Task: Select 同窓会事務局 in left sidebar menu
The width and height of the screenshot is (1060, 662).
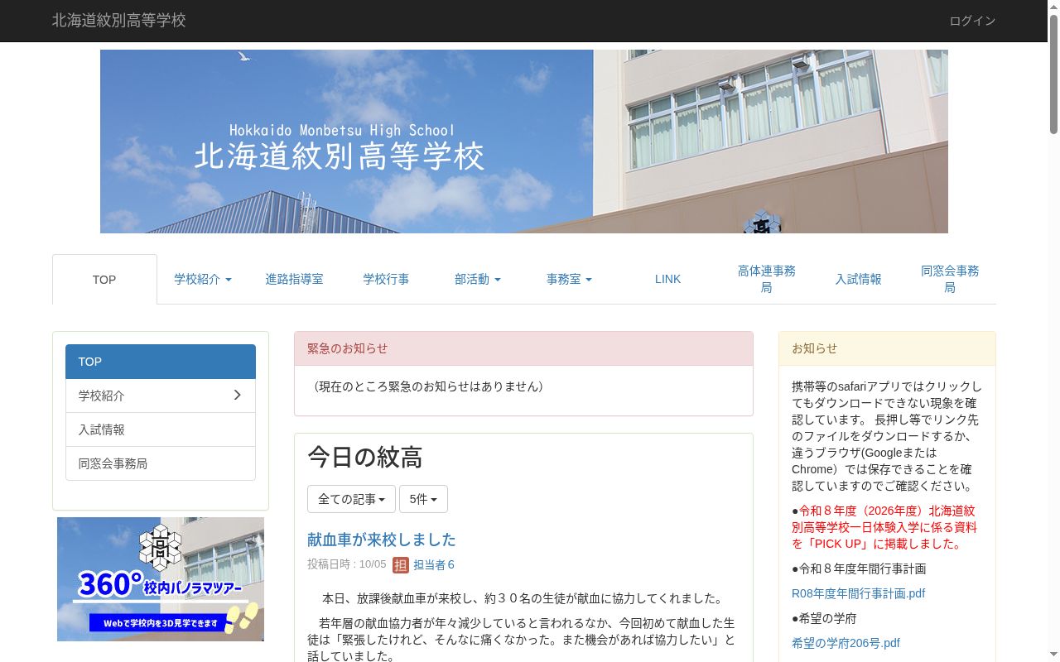Action: tap(161, 463)
